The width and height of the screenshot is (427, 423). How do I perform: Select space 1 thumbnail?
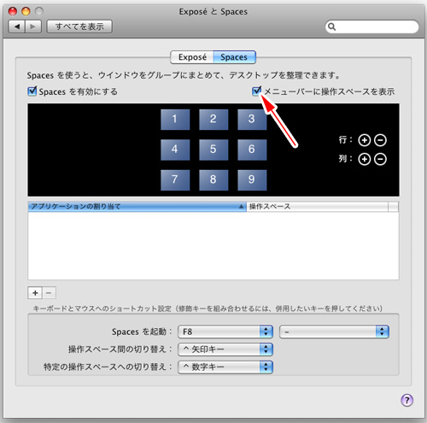tap(175, 120)
